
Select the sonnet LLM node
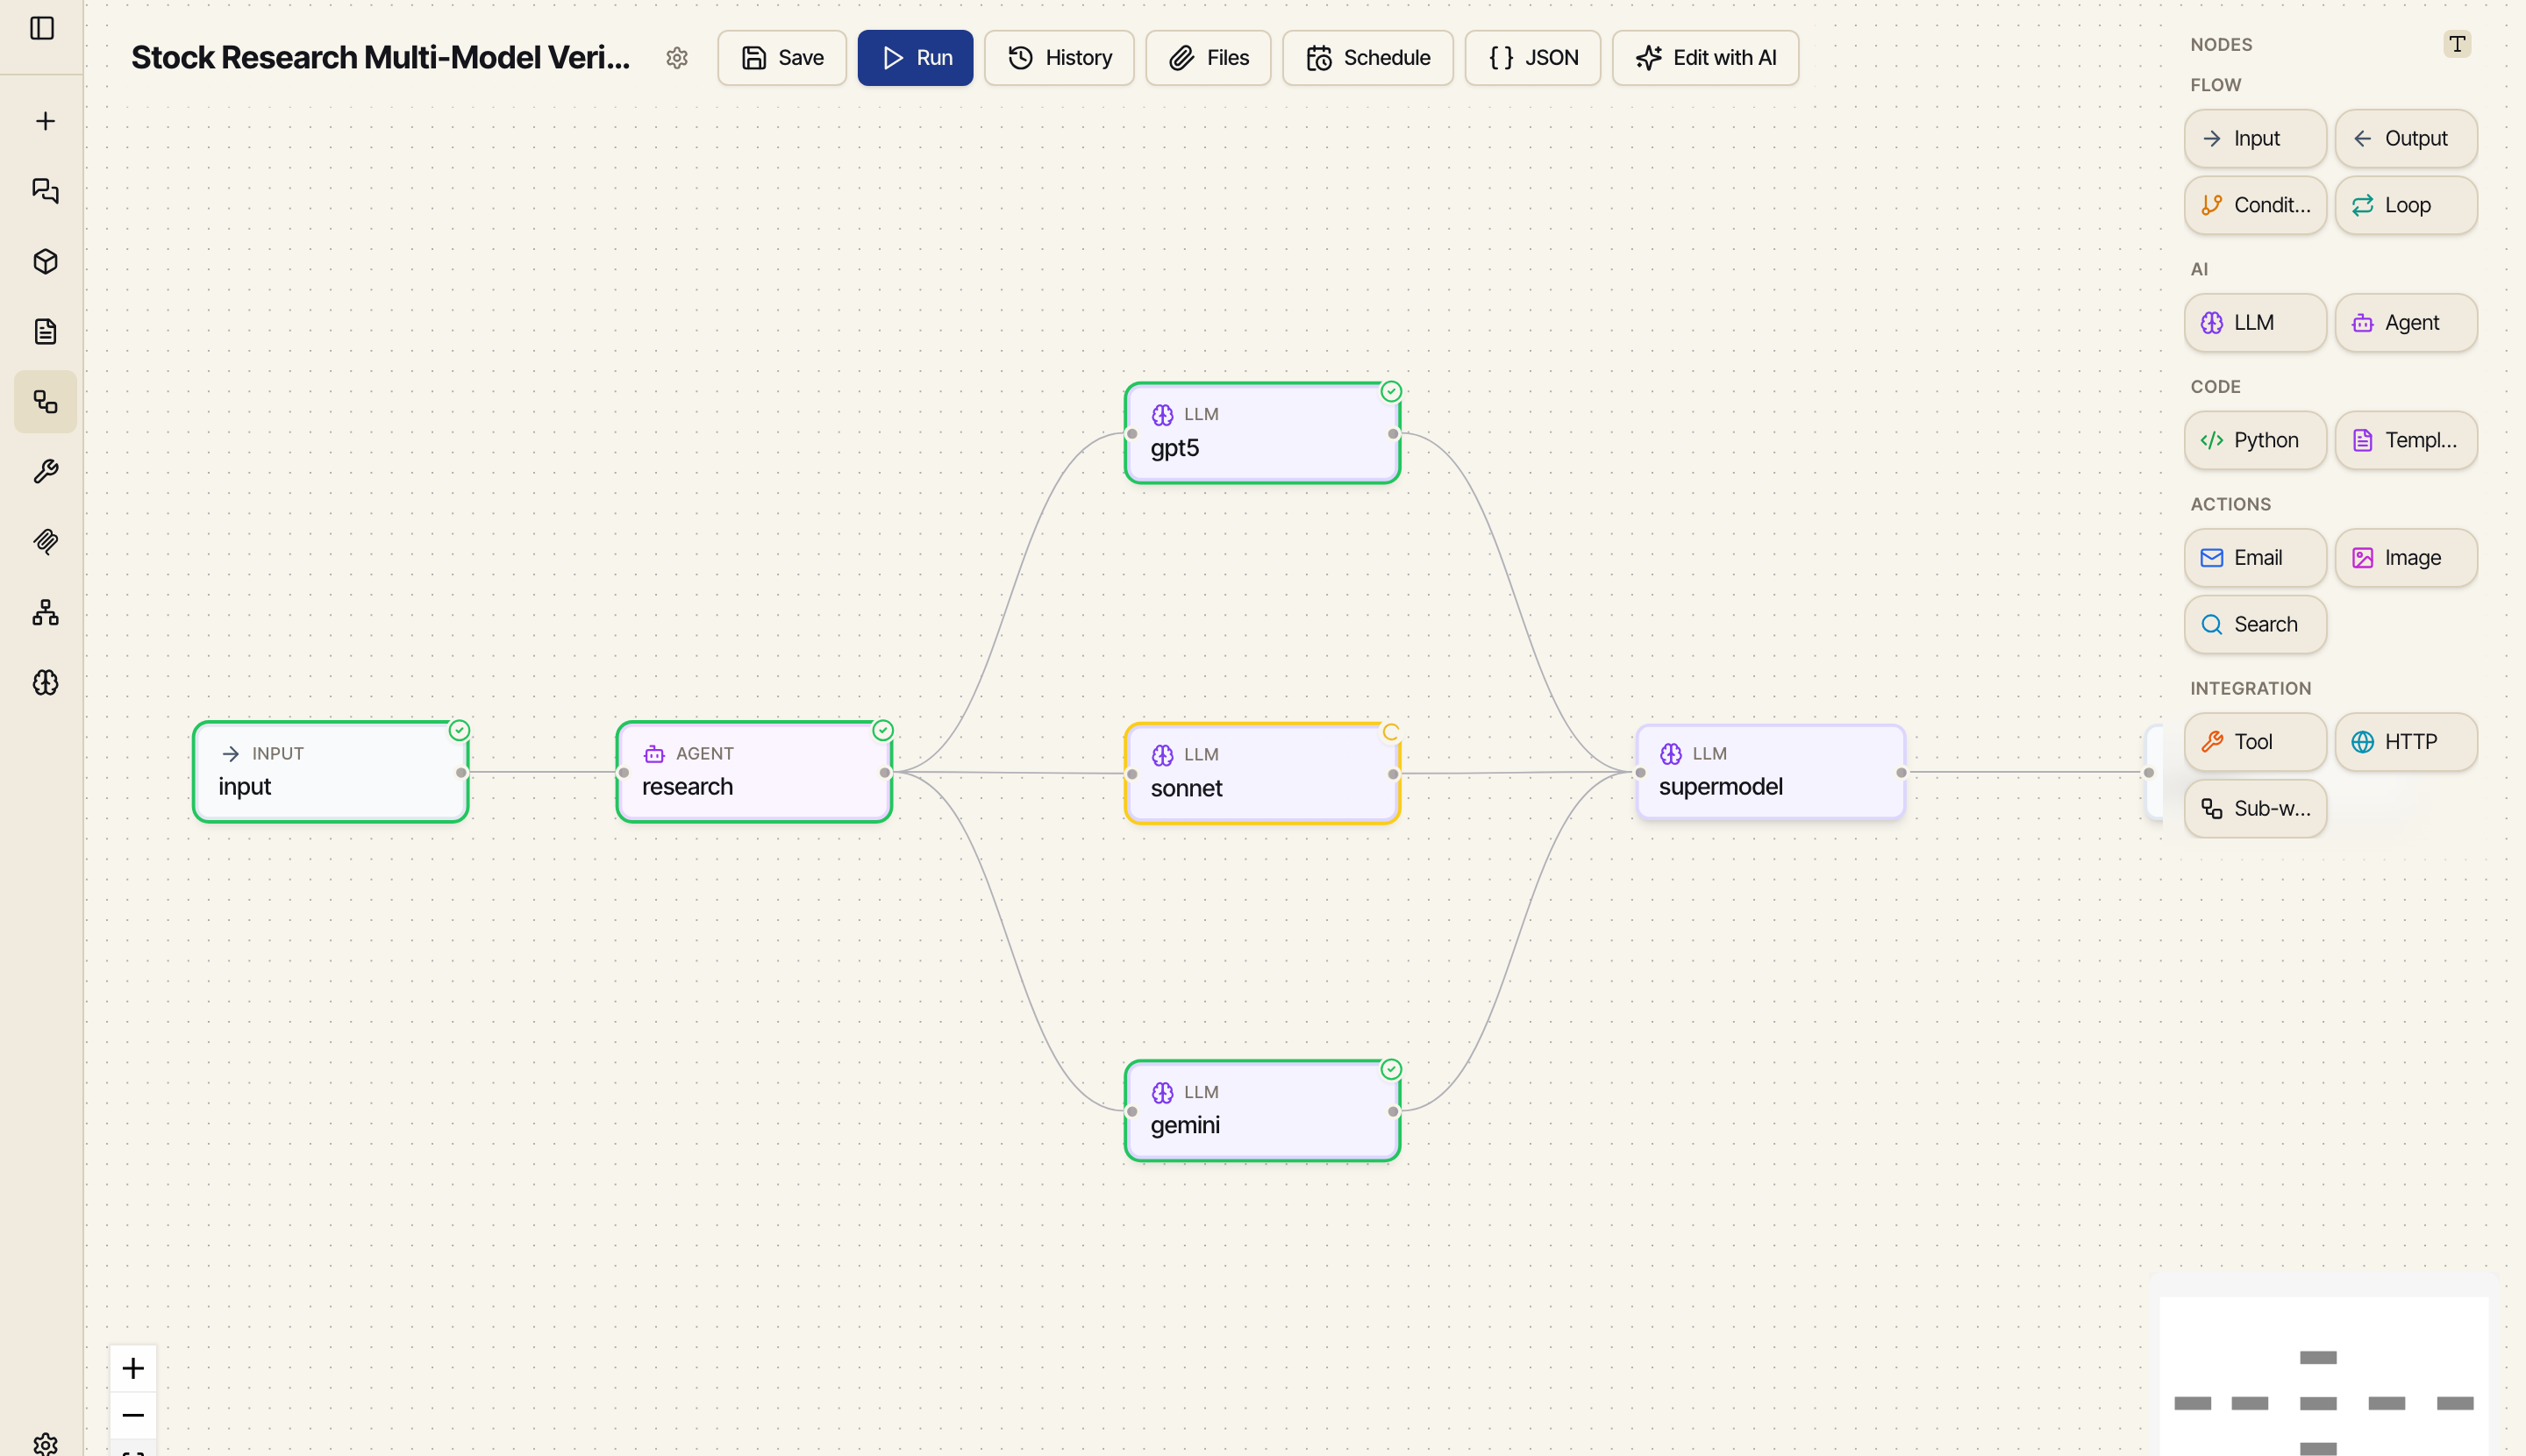(1262, 773)
